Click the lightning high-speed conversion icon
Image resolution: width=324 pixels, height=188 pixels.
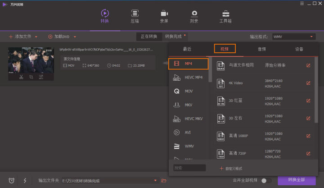[25, 180]
